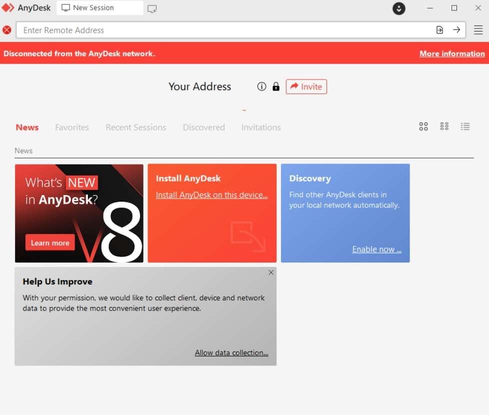Click the Invite button
Image resolution: width=489 pixels, height=415 pixels.
(306, 86)
